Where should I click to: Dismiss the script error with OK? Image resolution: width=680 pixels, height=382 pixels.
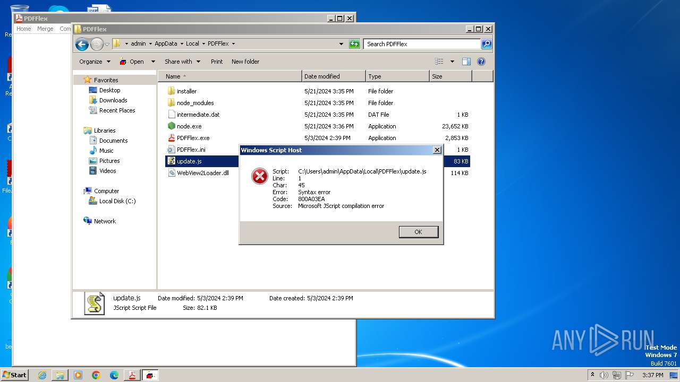point(419,232)
